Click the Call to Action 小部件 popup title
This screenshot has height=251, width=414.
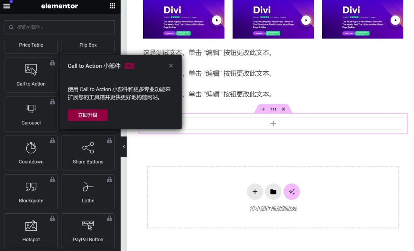tap(94, 66)
